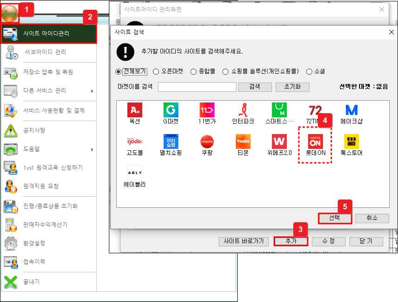
Task: Click the 공지사항 warning icon
Action: [11, 131]
